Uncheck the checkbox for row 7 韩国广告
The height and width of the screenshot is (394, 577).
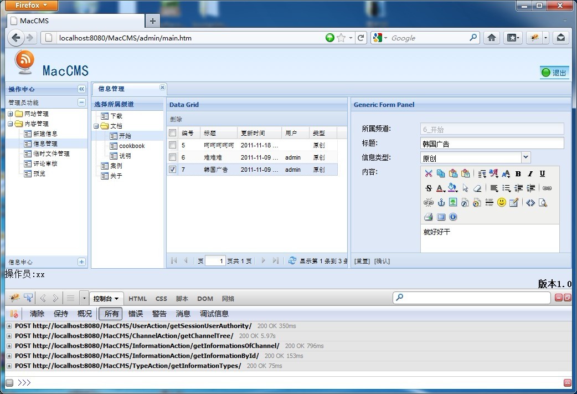(172, 170)
